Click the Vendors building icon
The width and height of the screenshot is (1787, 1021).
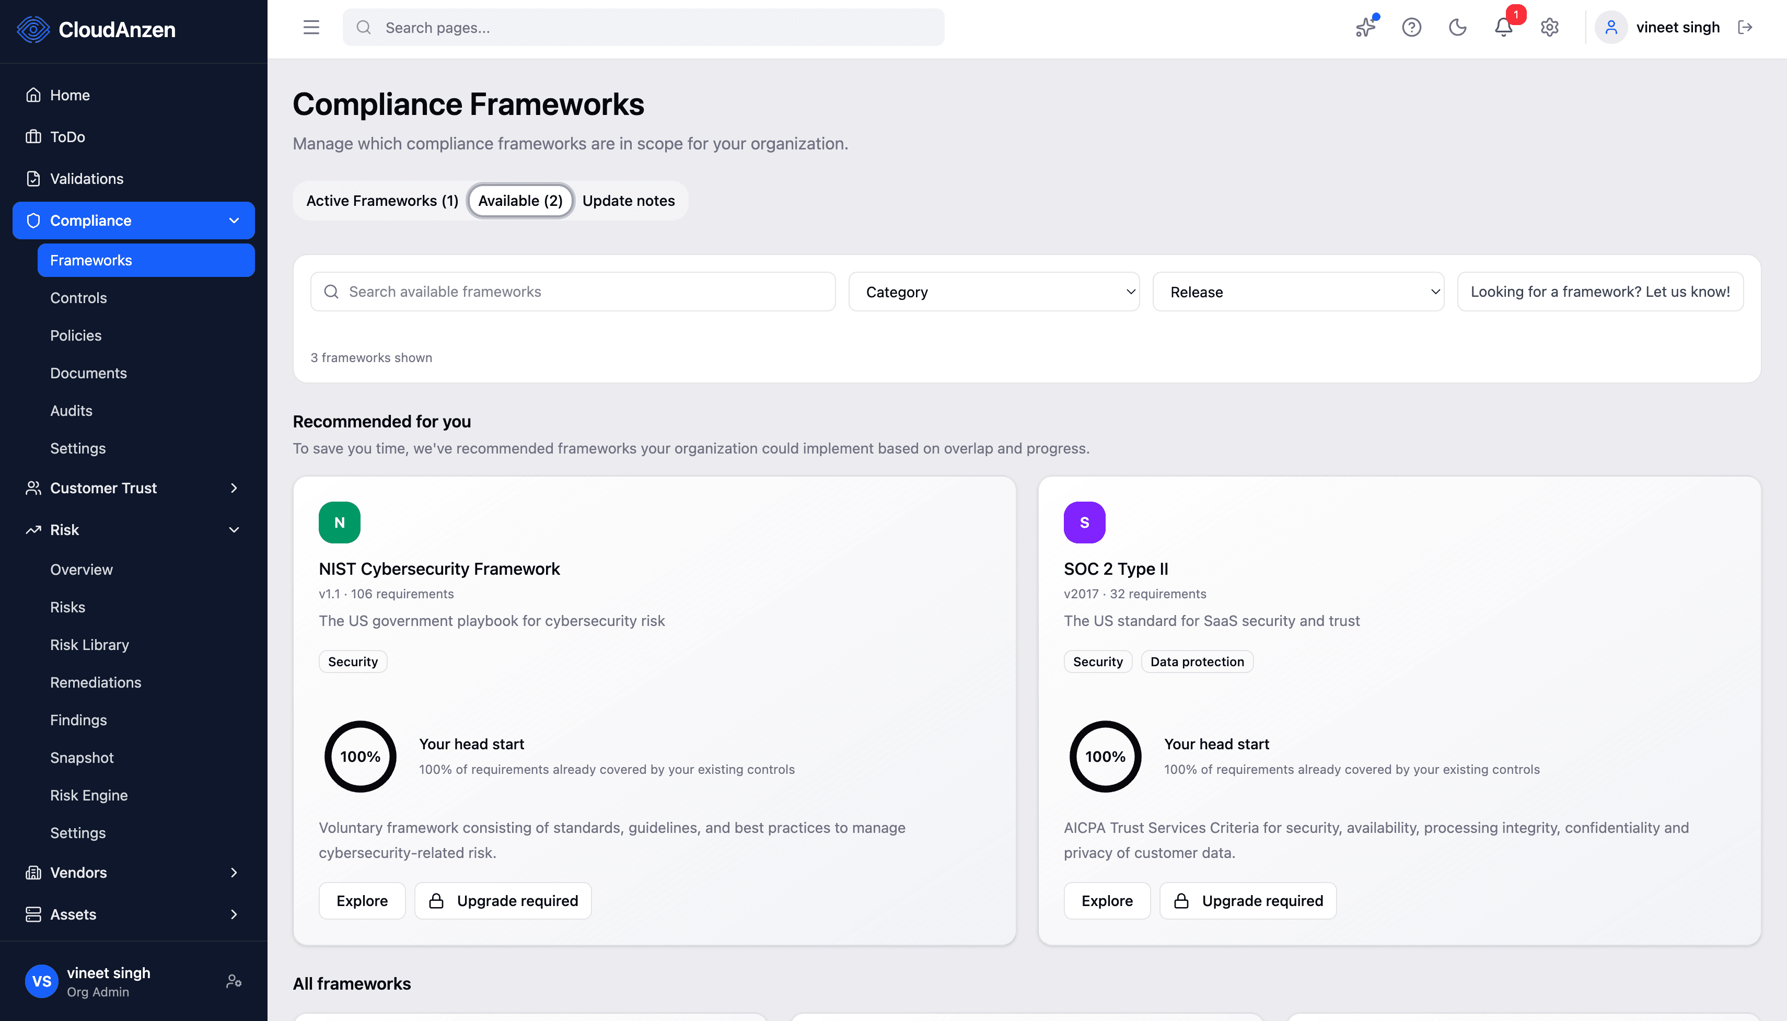point(33,872)
